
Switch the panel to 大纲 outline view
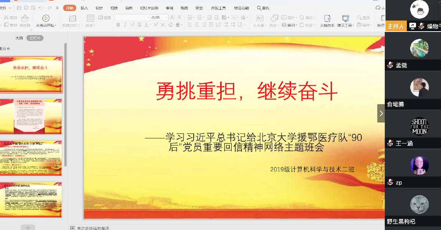[x=19, y=38]
